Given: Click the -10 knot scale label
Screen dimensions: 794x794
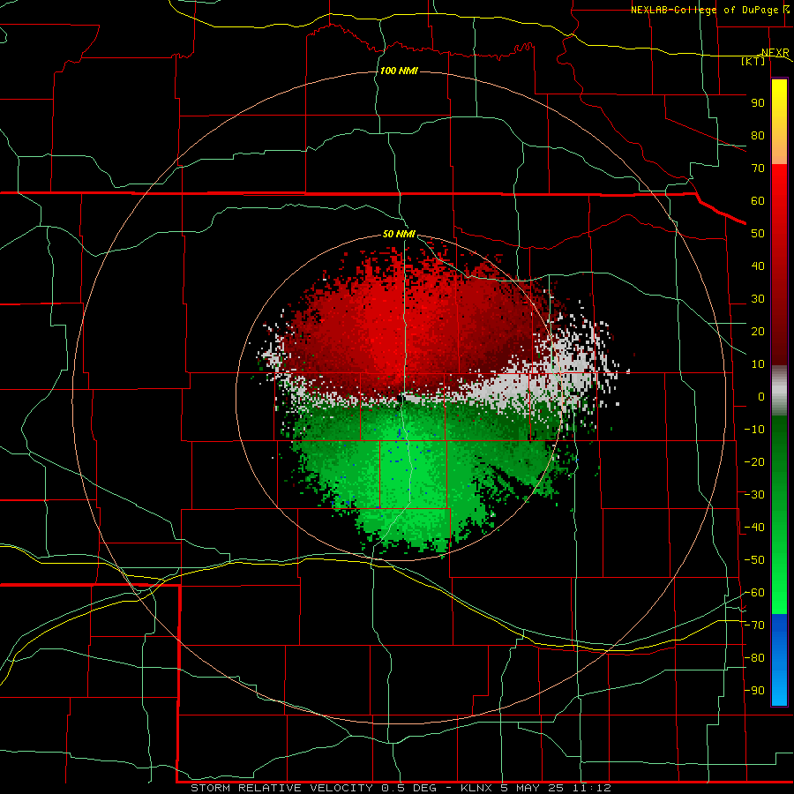Looking at the screenshot, I should tap(754, 430).
